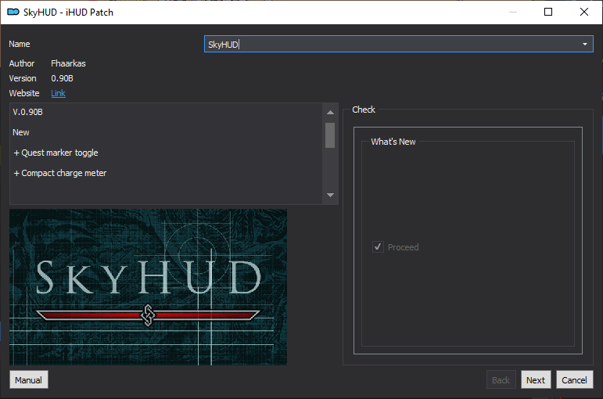Screen dimensions: 603x399
Task: Click the 'V.0.90B' line in description
Action: (x=27, y=112)
